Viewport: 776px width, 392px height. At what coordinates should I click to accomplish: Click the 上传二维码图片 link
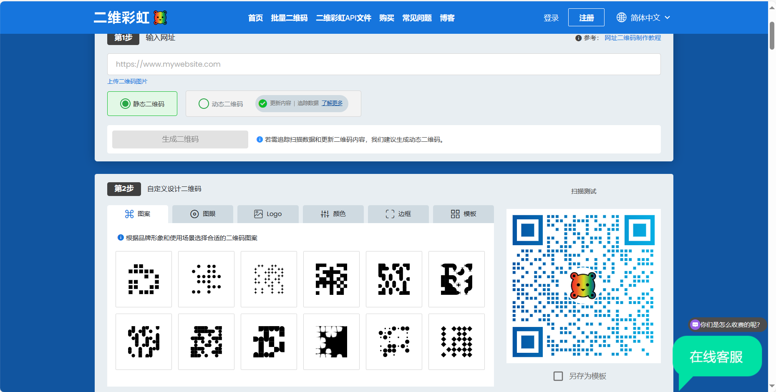(x=127, y=81)
